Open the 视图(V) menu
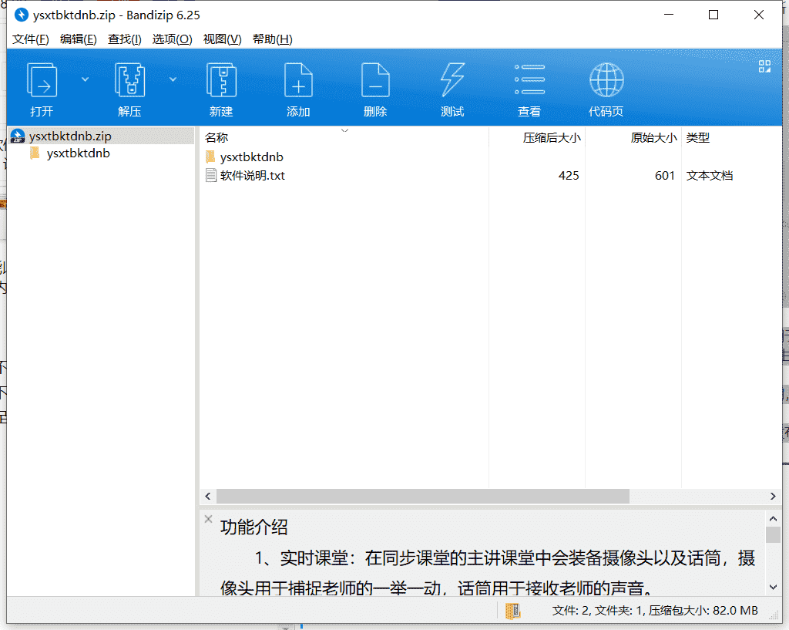The height and width of the screenshot is (630, 789). pyautogui.click(x=222, y=39)
